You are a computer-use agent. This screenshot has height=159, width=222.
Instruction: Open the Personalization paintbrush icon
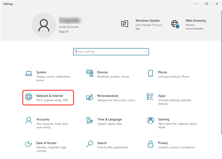pos(89,97)
